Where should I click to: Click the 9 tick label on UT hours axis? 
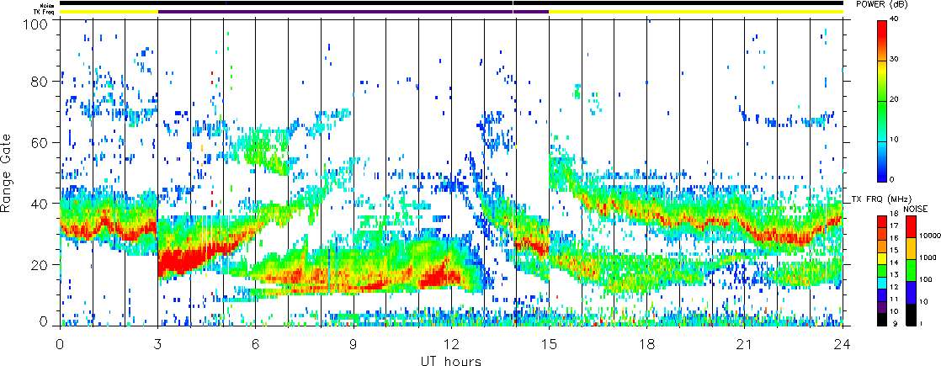354,345
